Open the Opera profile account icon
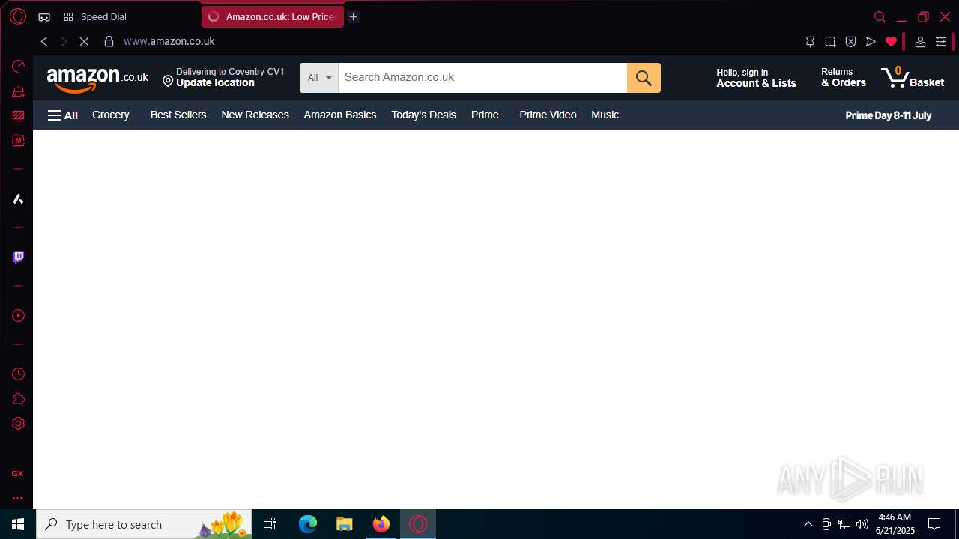The image size is (959, 539). 920,42
